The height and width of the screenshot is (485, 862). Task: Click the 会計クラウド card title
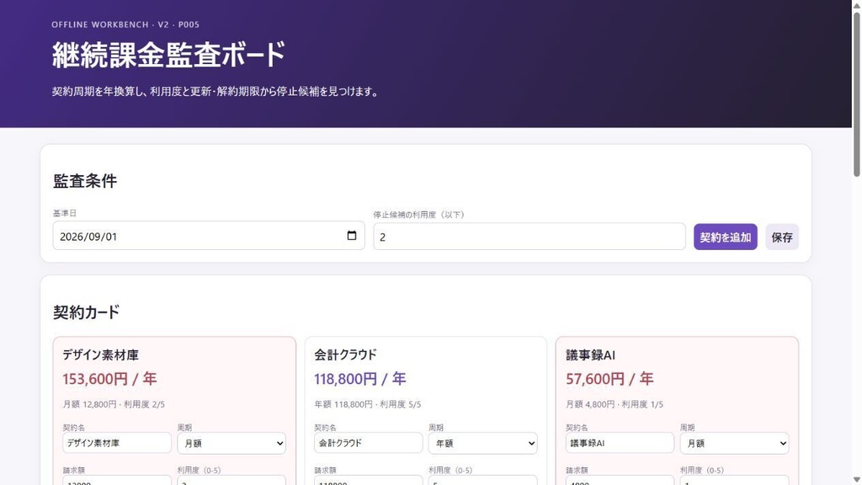tap(345, 355)
